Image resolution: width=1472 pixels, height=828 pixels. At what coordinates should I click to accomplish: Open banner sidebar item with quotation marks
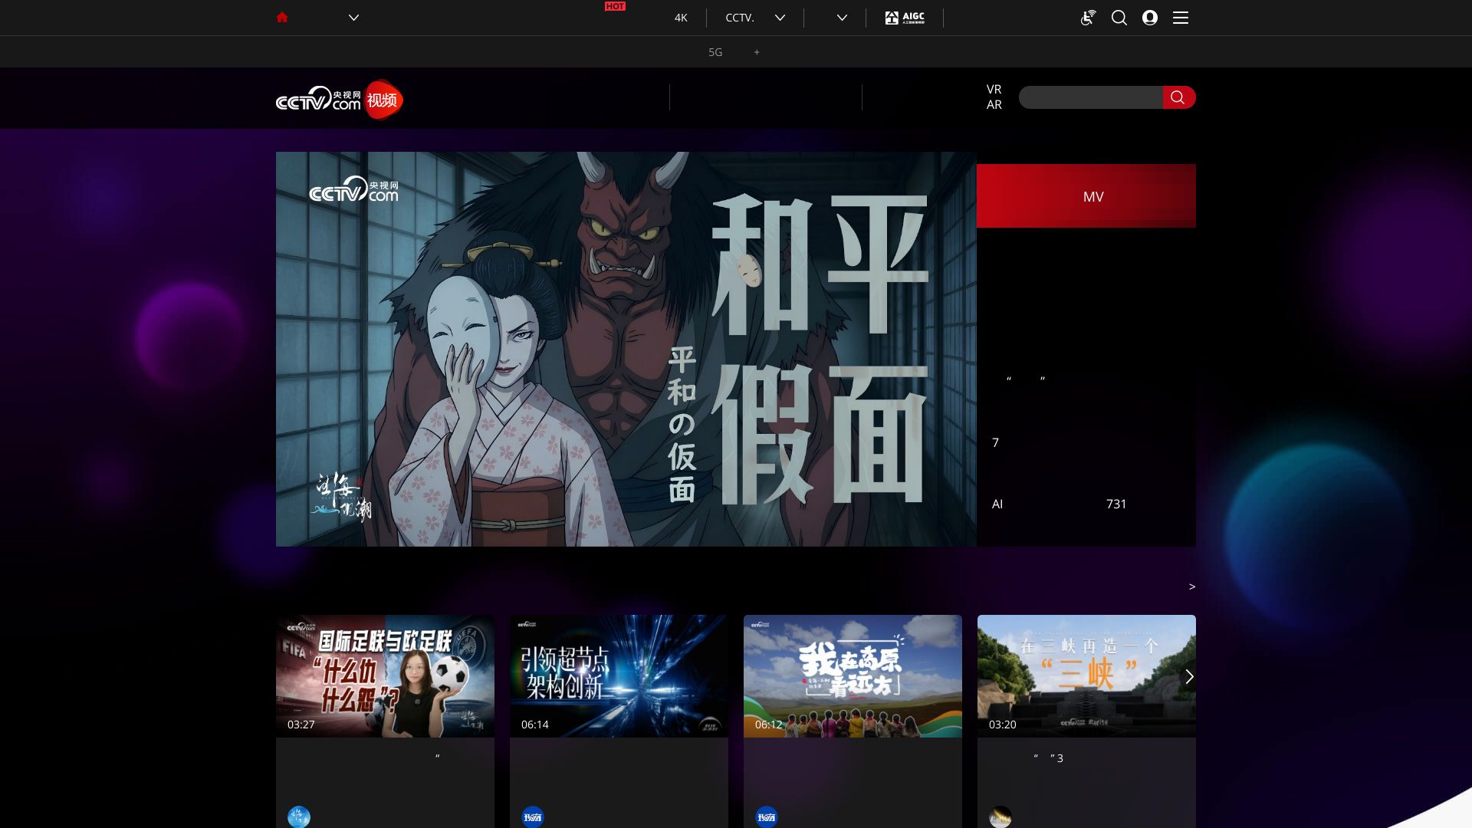pos(1086,379)
